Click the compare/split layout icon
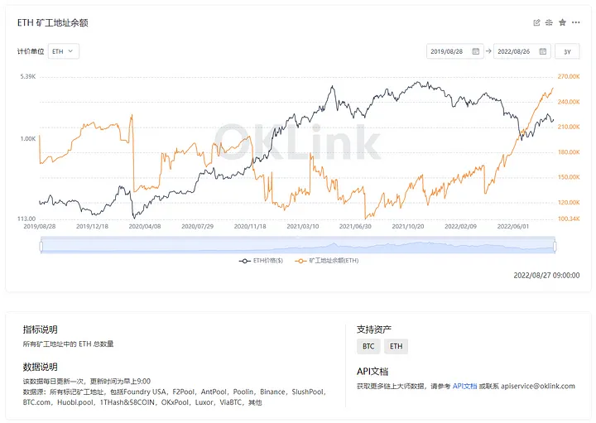This screenshot has width=596, height=423. 549,22
